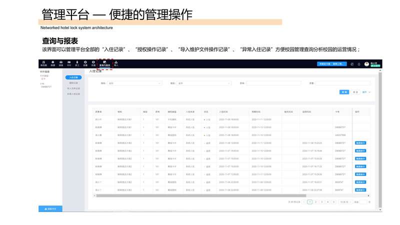Select page 1 in pagination
Screen dimensions: 400x225
[309, 202]
